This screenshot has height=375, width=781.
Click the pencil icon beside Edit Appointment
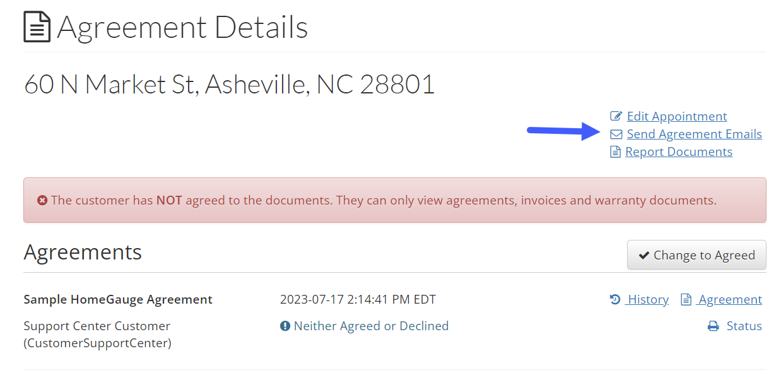616,116
